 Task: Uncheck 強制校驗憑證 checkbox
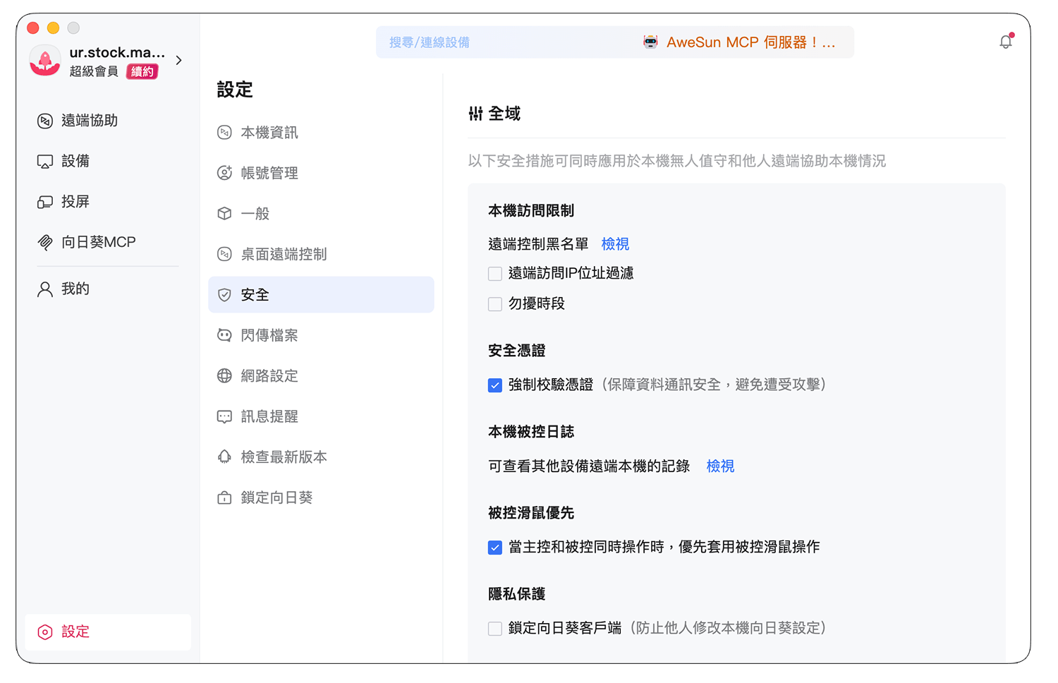coord(495,385)
